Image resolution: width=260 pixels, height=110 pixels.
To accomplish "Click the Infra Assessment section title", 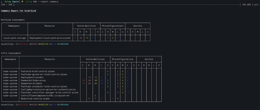I will pos(11,53).
